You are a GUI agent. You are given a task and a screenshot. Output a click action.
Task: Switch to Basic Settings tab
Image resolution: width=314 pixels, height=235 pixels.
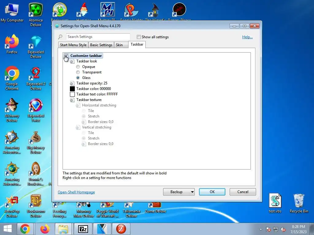101,45
